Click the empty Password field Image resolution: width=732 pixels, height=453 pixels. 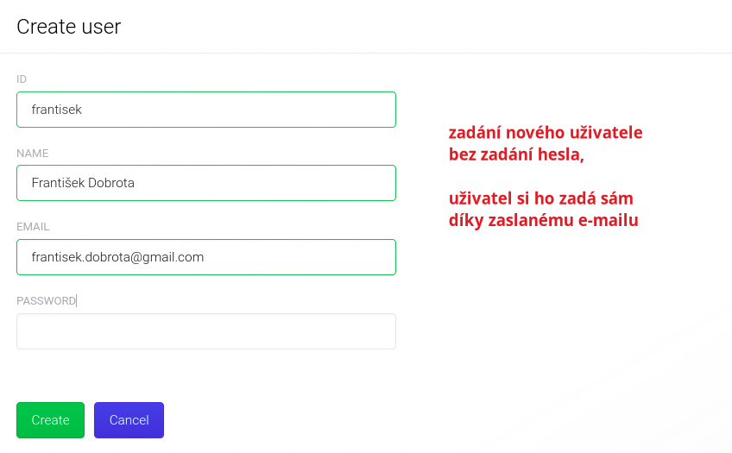pyautogui.click(x=205, y=331)
